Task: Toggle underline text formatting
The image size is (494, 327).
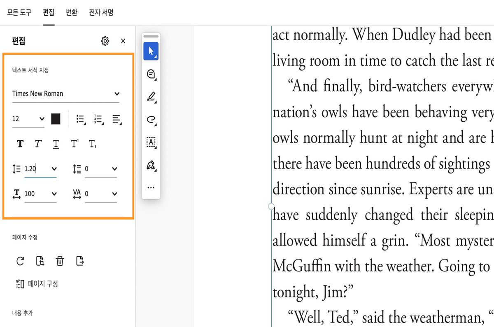Action: pyautogui.click(x=56, y=144)
